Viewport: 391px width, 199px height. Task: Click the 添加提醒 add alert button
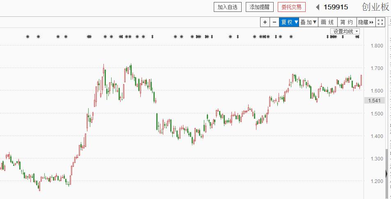(260, 7)
